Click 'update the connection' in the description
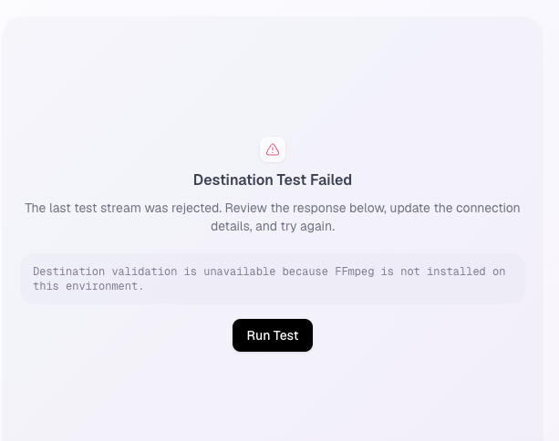559x441 pixels. tap(455, 208)
